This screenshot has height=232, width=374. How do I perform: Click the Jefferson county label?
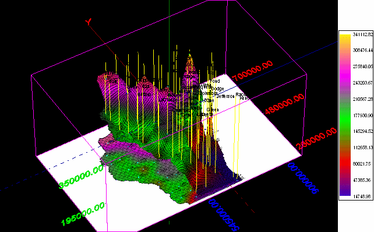tap(225, 96)
